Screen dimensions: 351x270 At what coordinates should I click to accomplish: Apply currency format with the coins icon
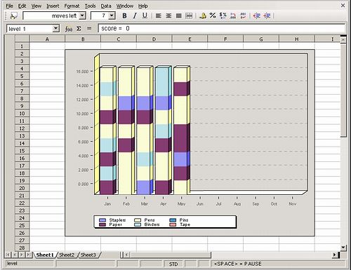click(203, 15)
